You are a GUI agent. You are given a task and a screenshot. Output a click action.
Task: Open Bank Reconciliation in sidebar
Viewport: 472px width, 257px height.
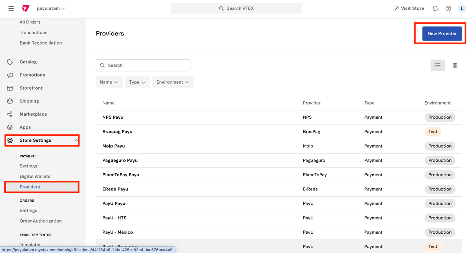pyautogui.click(x=41, y=43)
